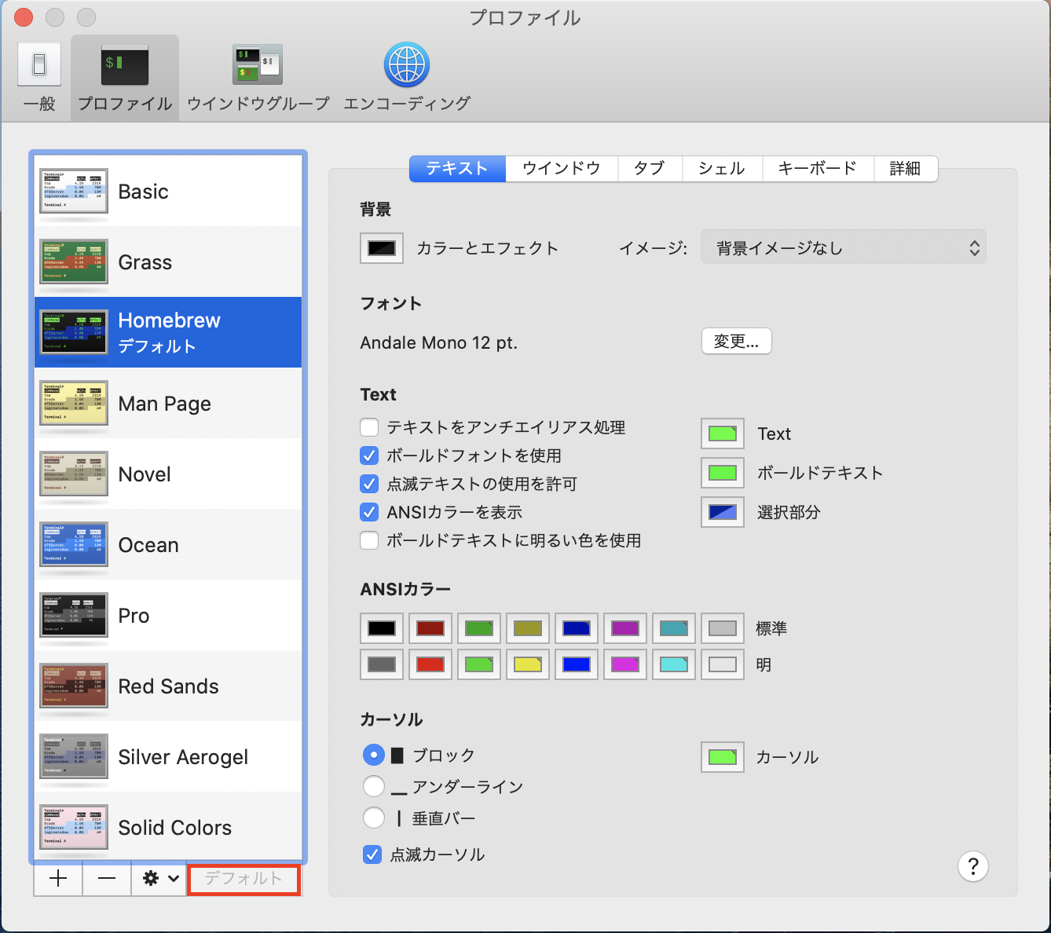The width and height of the screenshot is (1051, 933).
Task: Click the 変更... font button
Action: pos(736,342)
